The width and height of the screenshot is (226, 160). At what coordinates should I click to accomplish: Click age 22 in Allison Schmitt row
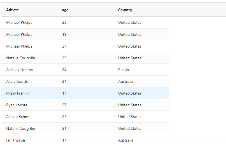tap(64, 117)
